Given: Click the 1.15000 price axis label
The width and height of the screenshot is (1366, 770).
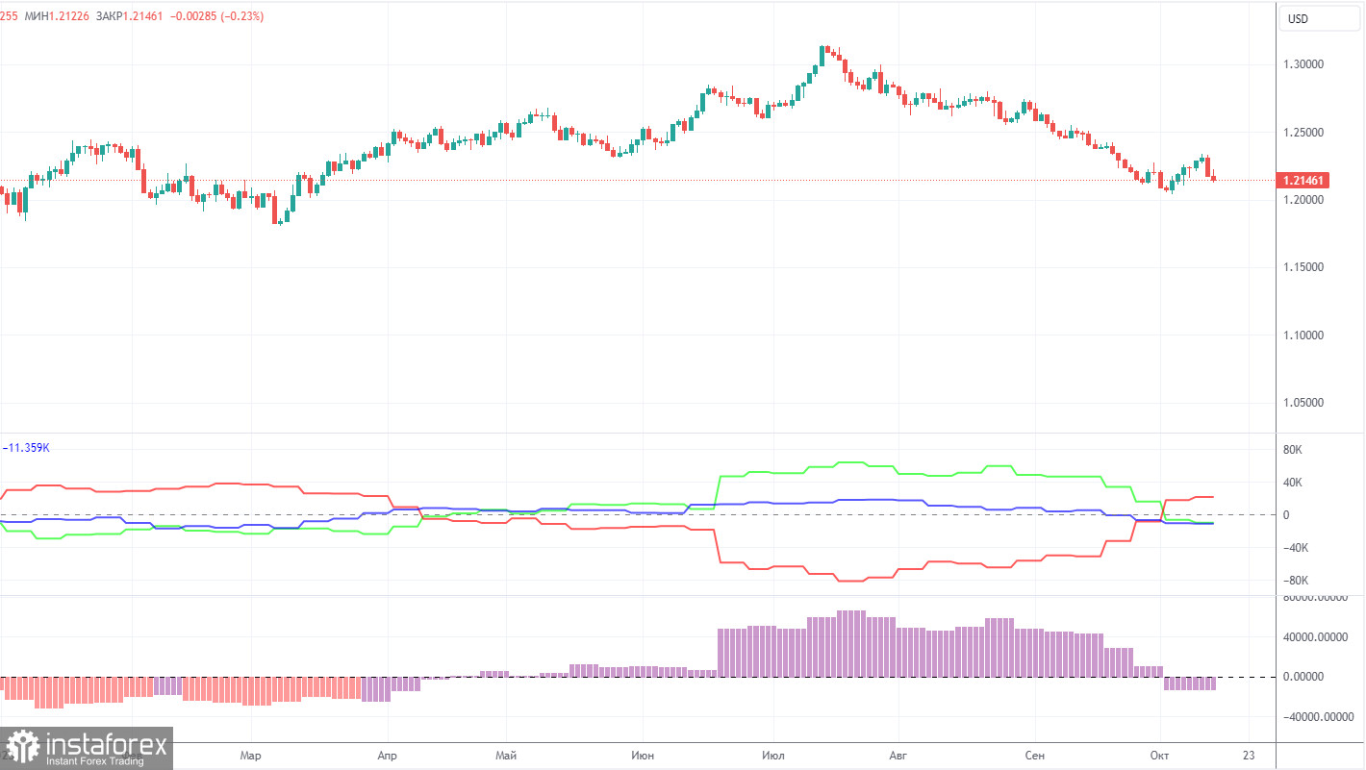Looking at the screenshot, I should [x=1303, y=267].
